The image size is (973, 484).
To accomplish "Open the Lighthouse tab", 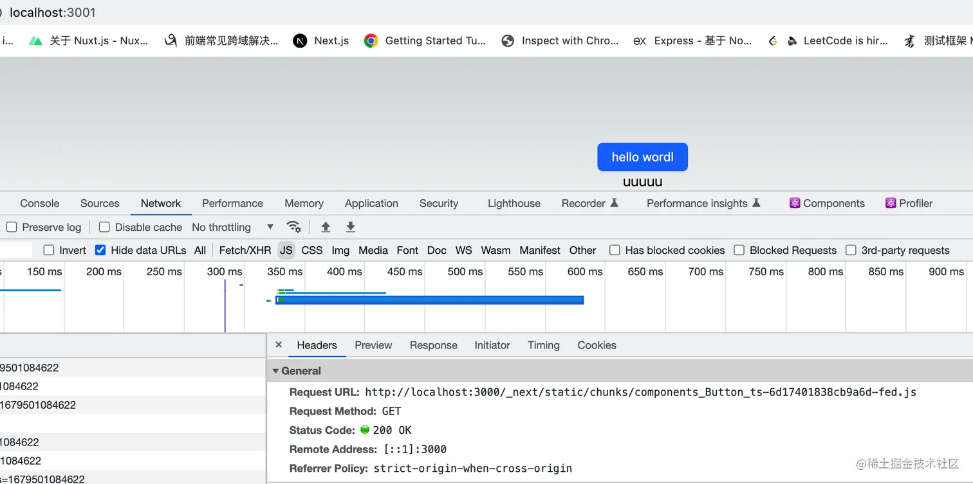I will pos(514,203).
